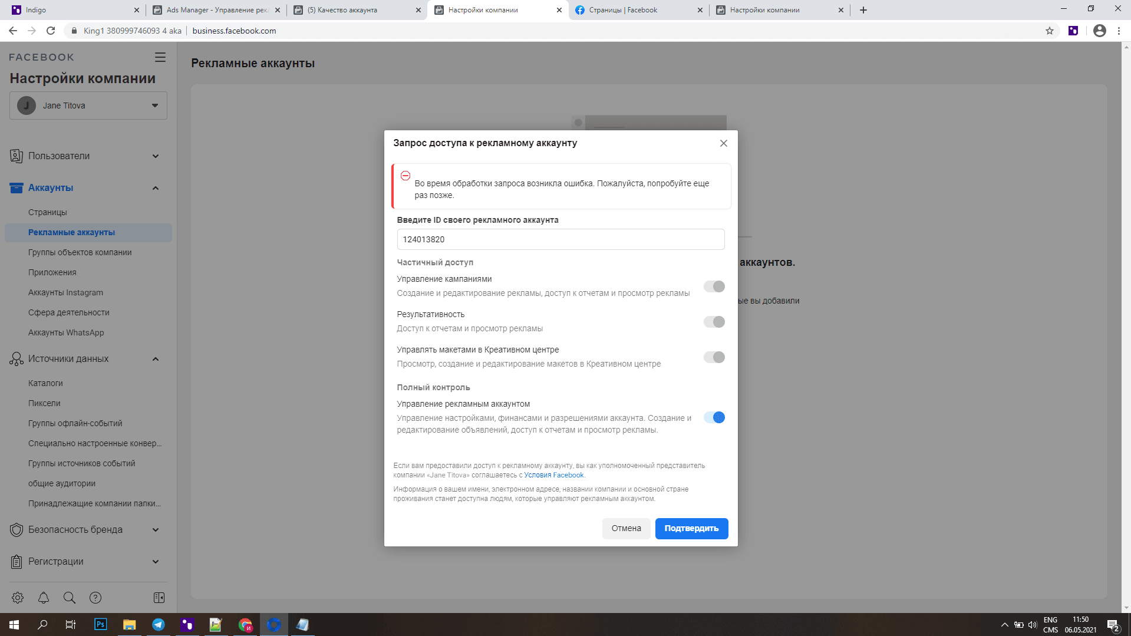Switch to the Indigo browser tab
The image size is (1131, 636).
(x=75, y=10)
